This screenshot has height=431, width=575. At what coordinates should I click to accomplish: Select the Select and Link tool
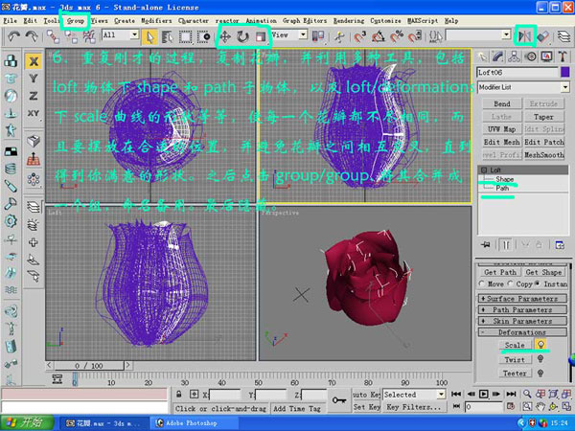53,36
